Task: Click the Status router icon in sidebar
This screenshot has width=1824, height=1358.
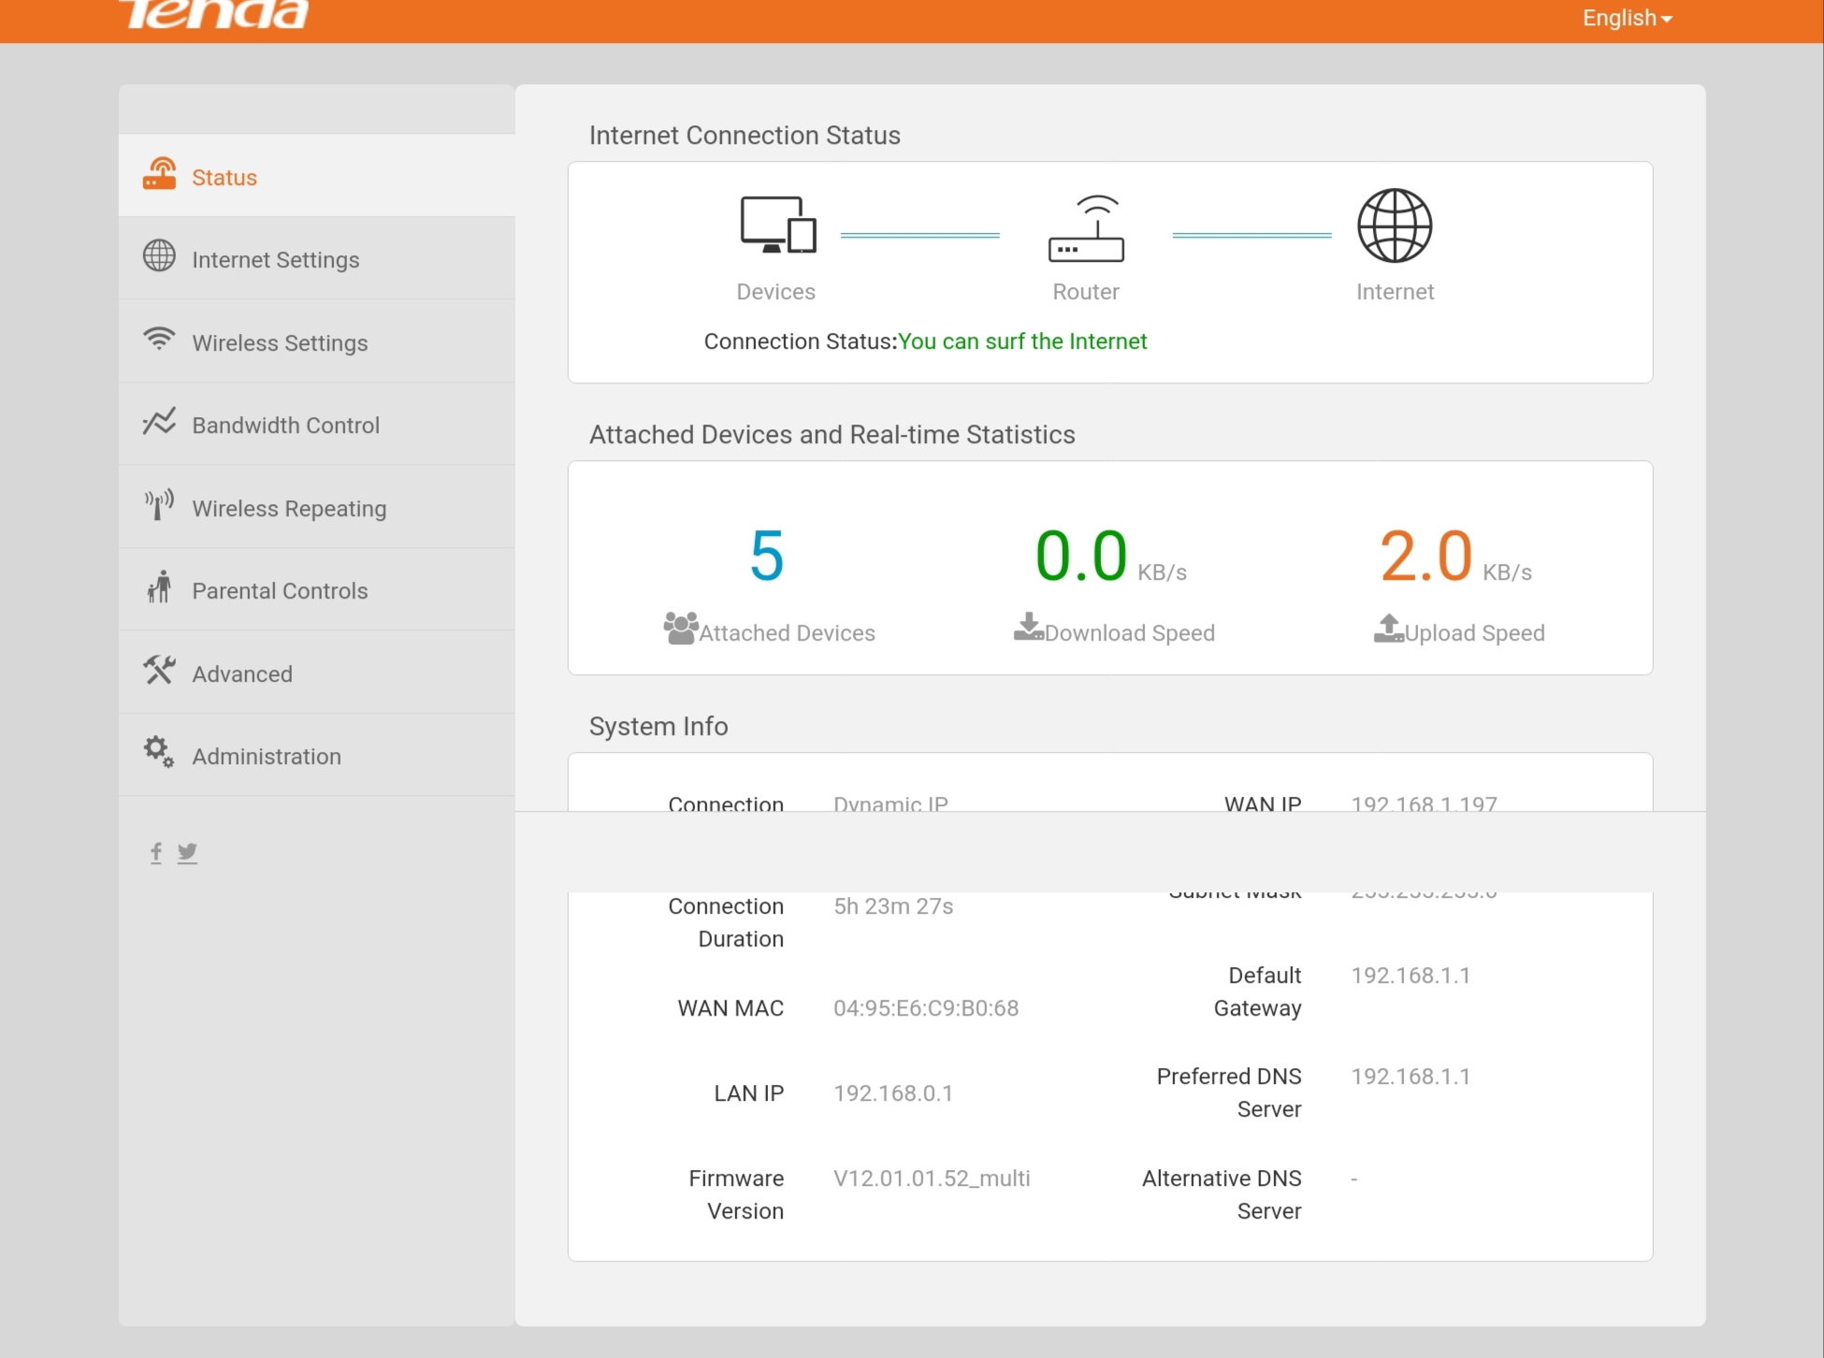Action: click(x=159, y=174)
